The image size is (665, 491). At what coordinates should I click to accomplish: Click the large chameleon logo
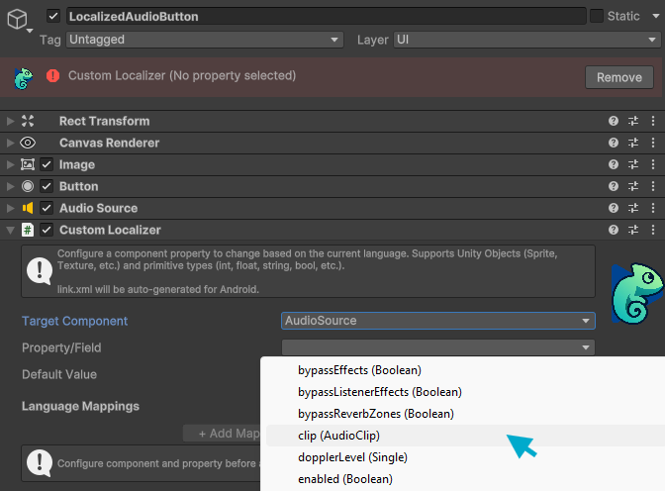[x=637, y=293]
